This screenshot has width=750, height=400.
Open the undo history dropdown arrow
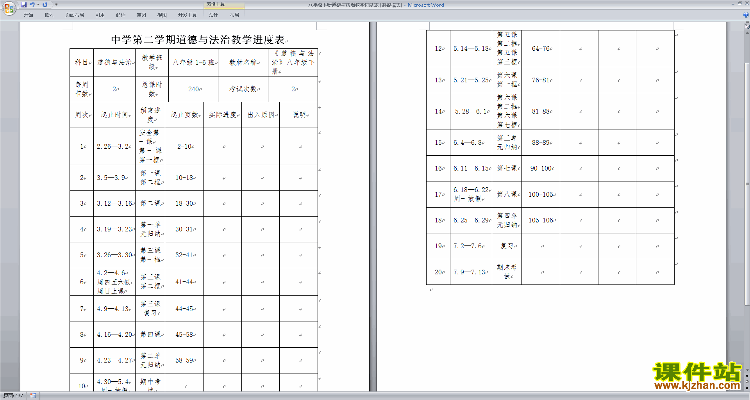pos(38,5)
